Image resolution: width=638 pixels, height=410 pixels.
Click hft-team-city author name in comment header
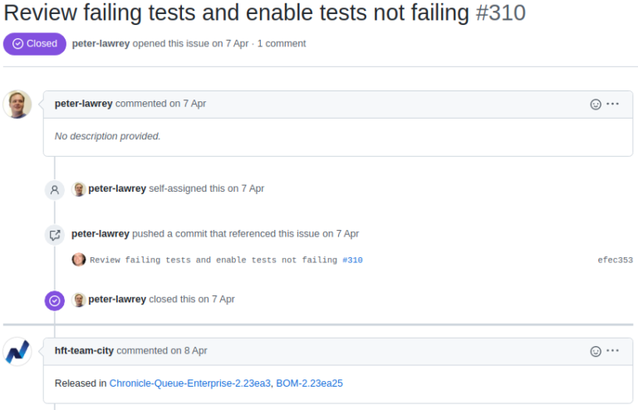point(84,351)
